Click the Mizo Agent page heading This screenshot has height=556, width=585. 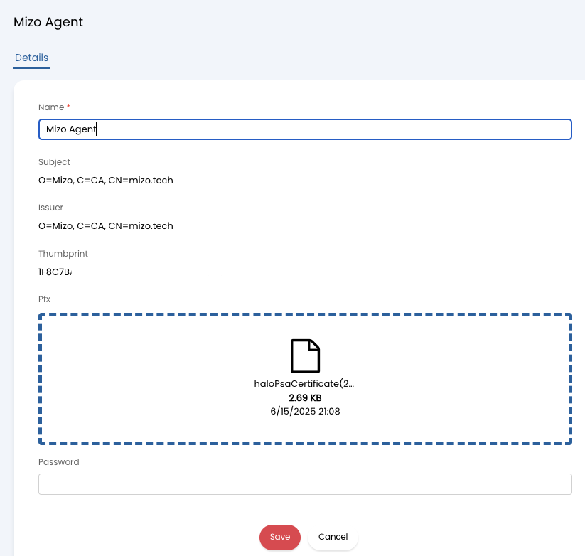click(x=48, y=22)
